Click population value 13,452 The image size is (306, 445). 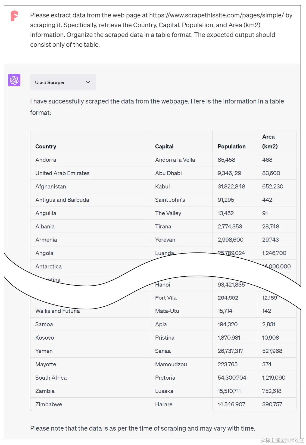click(x=226, y=213)
